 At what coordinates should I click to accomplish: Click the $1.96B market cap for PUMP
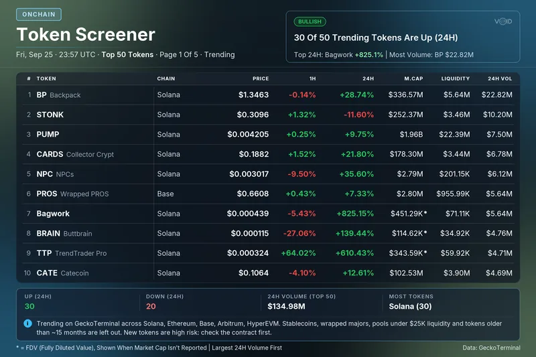coord(411,135)
